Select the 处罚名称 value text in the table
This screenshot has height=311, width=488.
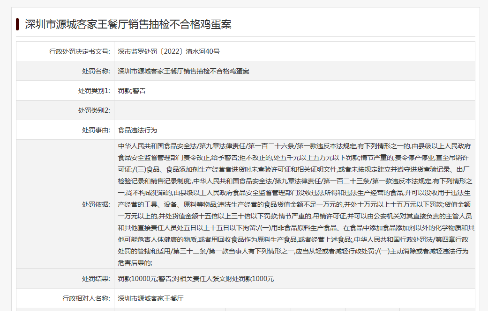coord(183,71)
